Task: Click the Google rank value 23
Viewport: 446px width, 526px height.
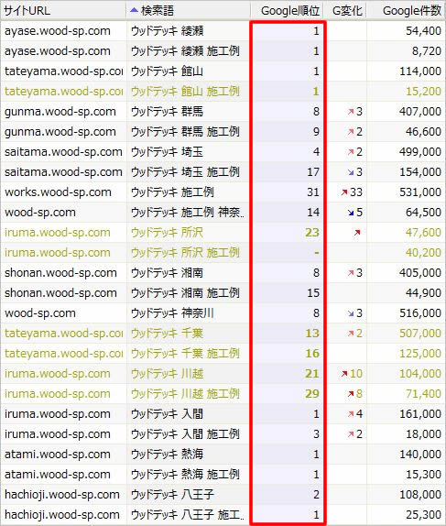Action: [x=312, y=232]
